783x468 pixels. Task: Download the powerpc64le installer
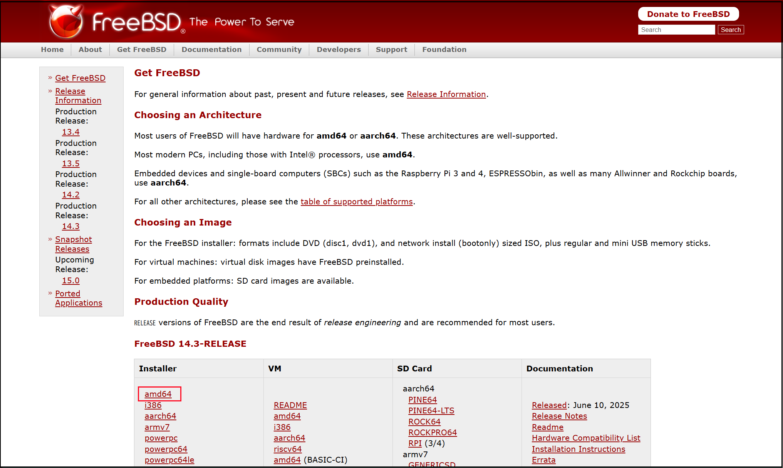[169, 460]
